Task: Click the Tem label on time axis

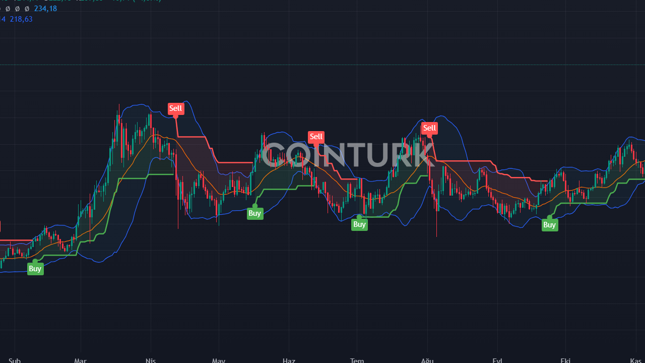Action: (357, 360)
